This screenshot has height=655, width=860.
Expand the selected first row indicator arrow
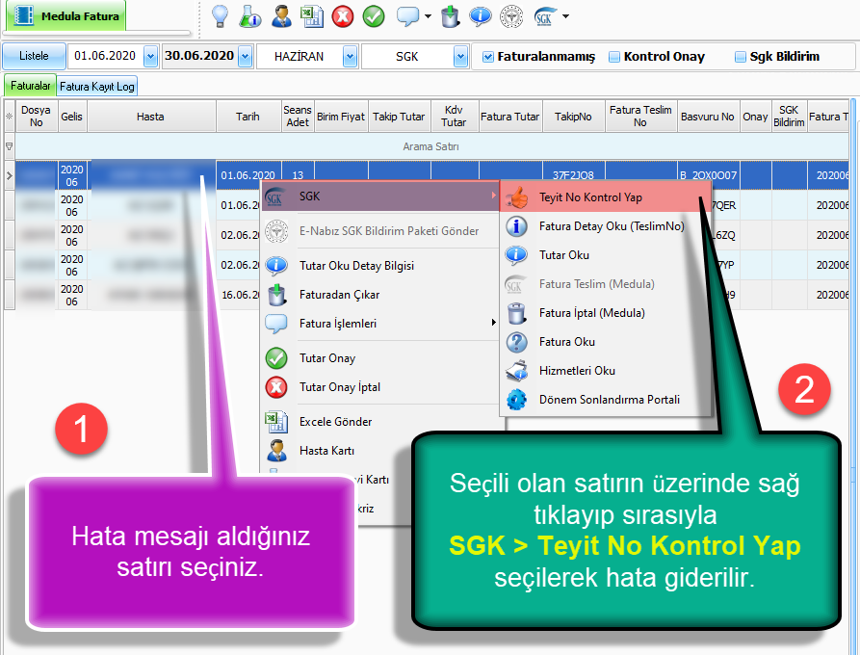[x=10, y=175]
